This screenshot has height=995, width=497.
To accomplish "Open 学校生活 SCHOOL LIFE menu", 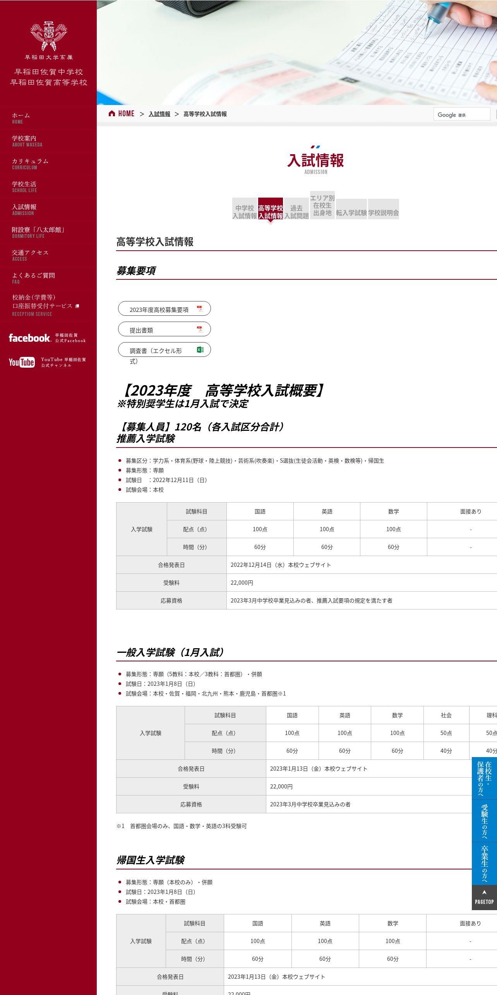I will pos(48,187).
